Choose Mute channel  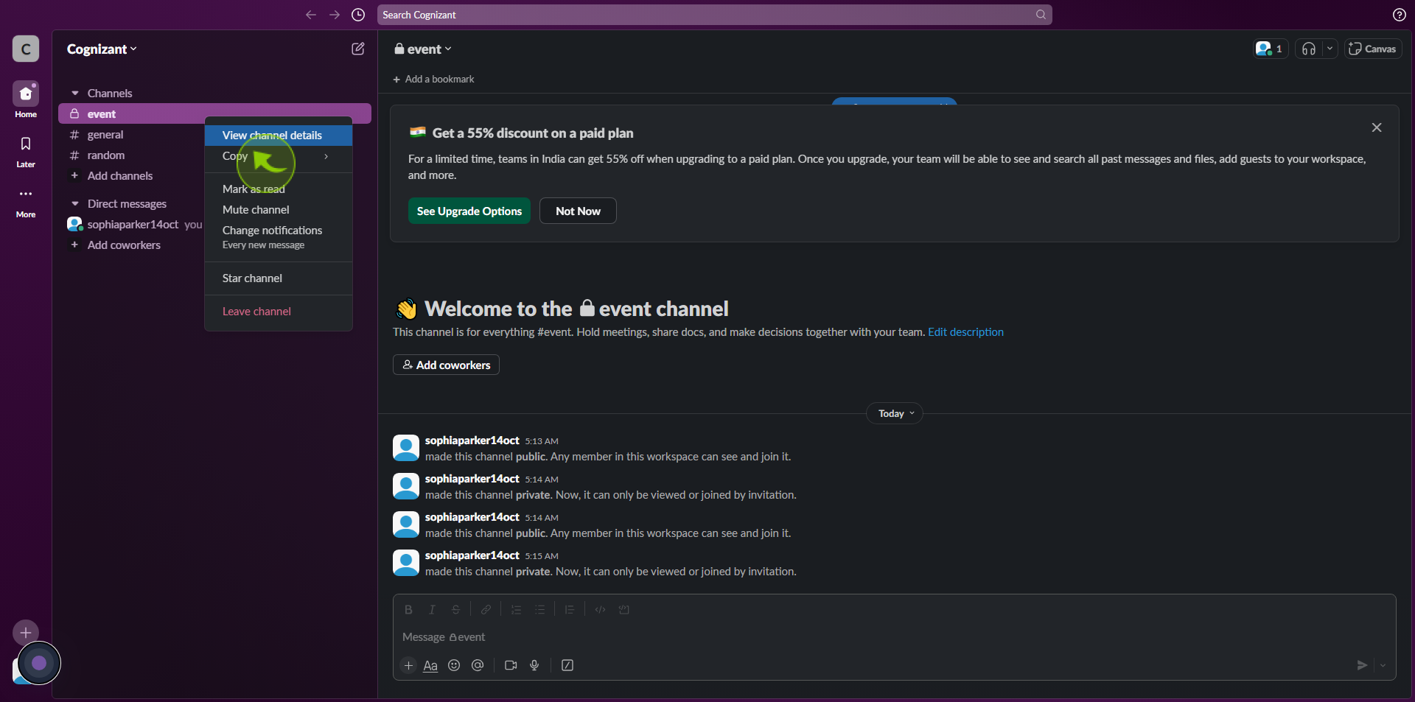coord(278,209)
